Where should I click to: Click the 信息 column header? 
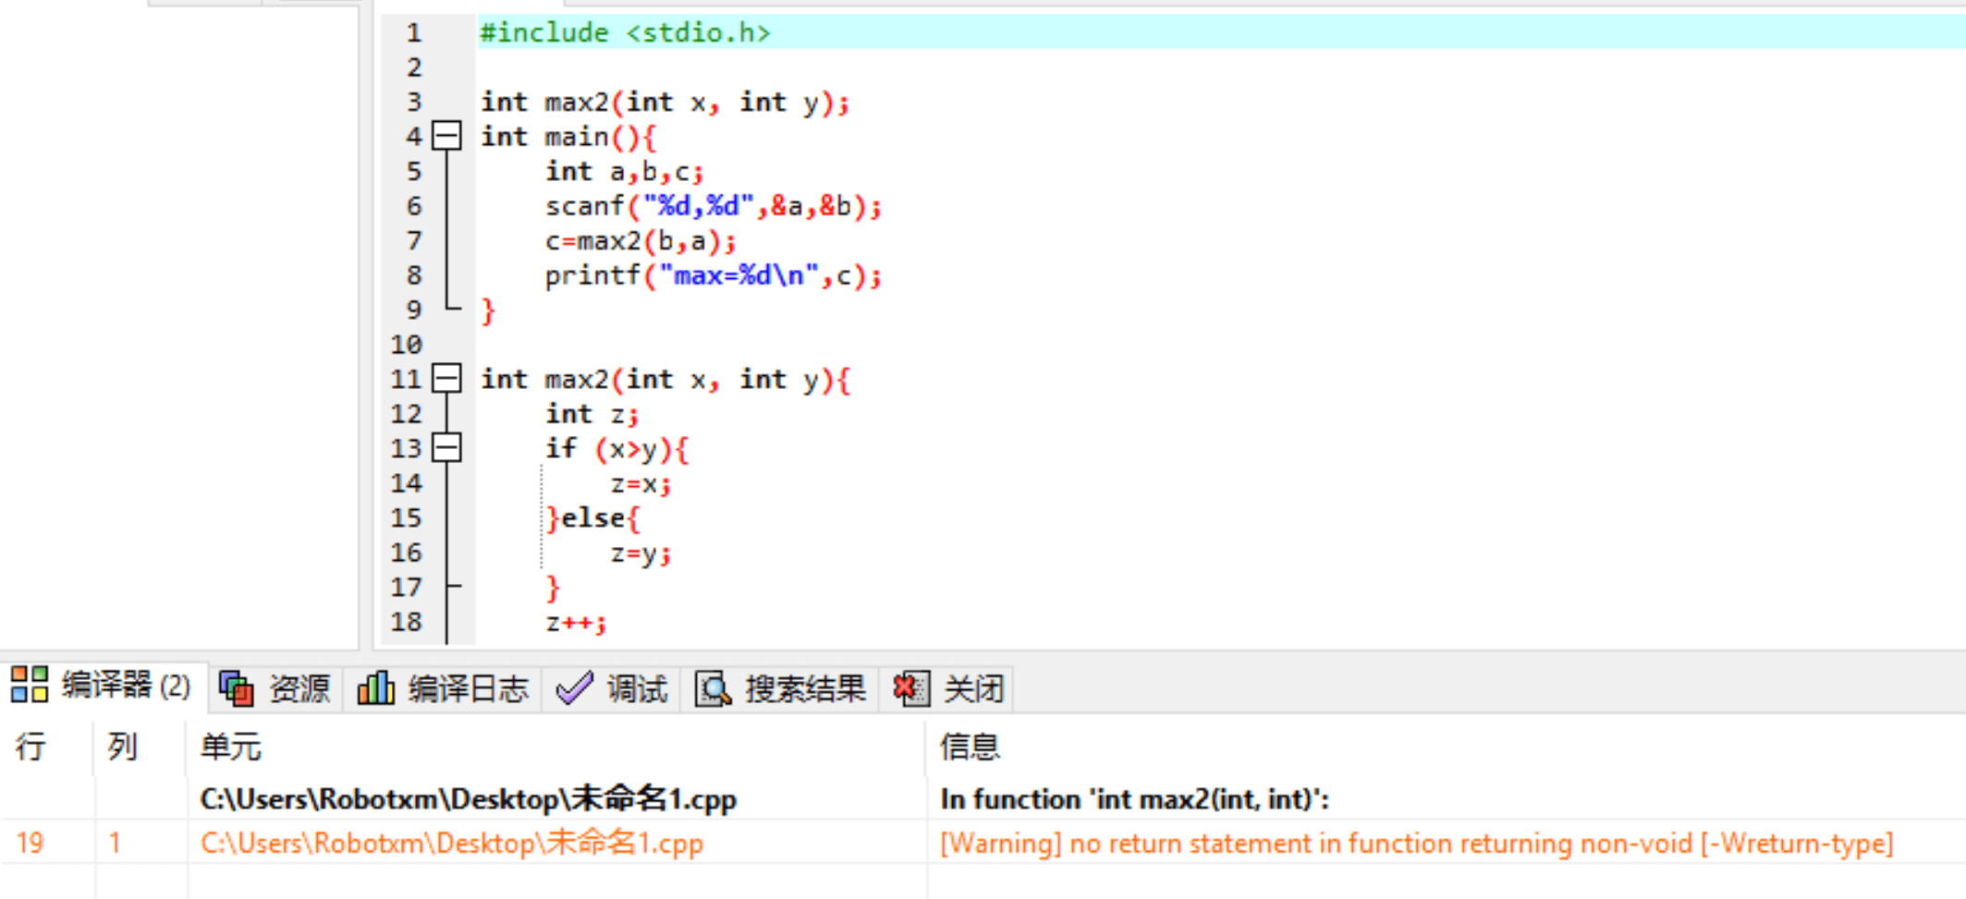(x=970, y=747)
